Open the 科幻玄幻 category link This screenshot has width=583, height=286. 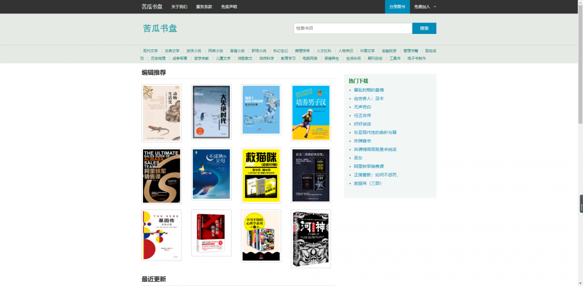coord(280,51)
